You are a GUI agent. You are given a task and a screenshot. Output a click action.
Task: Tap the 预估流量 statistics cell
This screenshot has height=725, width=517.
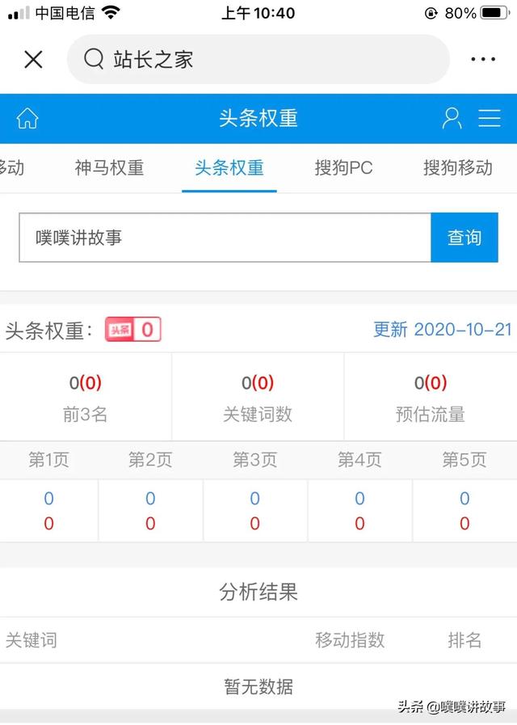pos(430,398)
